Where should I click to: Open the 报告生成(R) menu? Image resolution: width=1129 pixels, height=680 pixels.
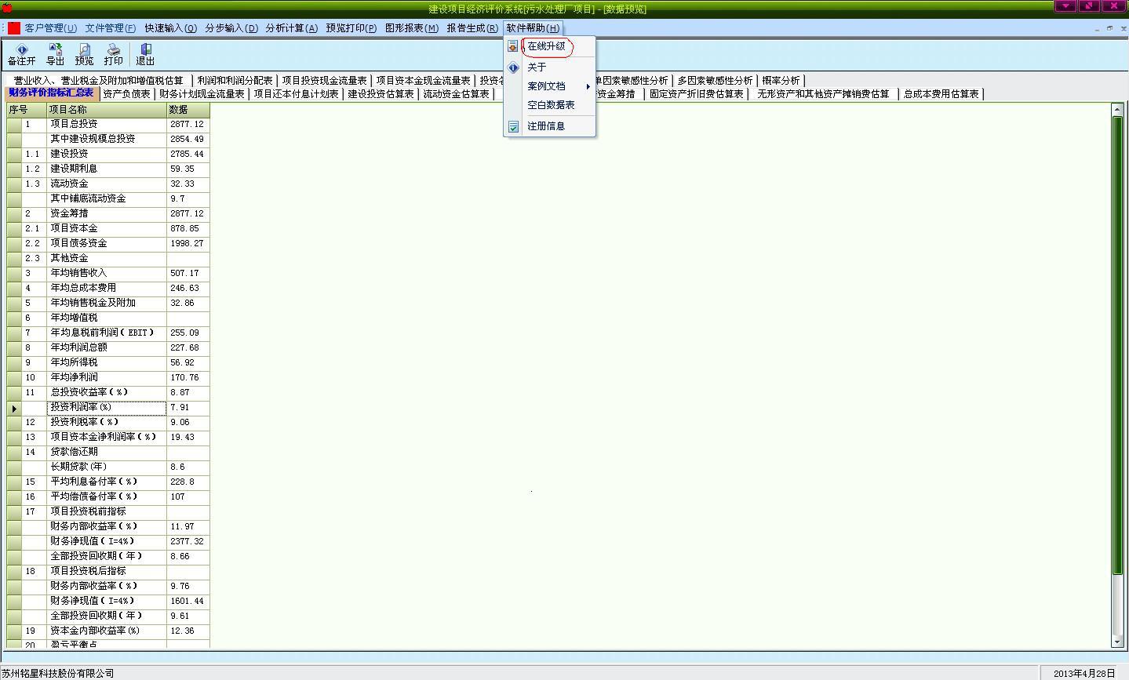(x=472, y=28)
